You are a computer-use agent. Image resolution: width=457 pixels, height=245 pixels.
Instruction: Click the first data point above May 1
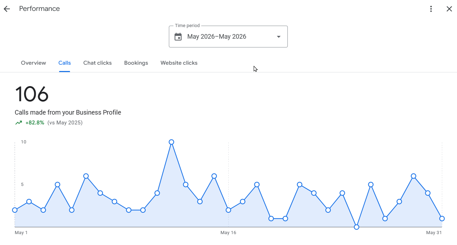[x=15, y=210]
